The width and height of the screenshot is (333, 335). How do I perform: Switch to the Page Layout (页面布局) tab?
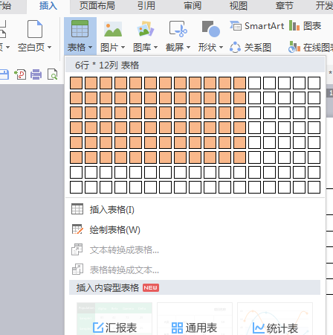(x=97, y=6)
